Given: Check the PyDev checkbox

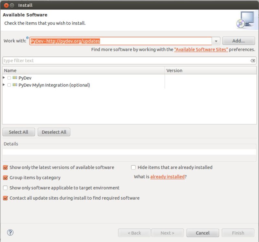Looking at the screenshot, I should coord(9,78).
